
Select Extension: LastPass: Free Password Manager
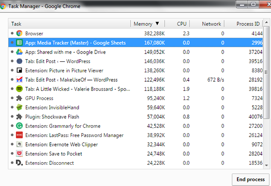[x=136, y=135]
